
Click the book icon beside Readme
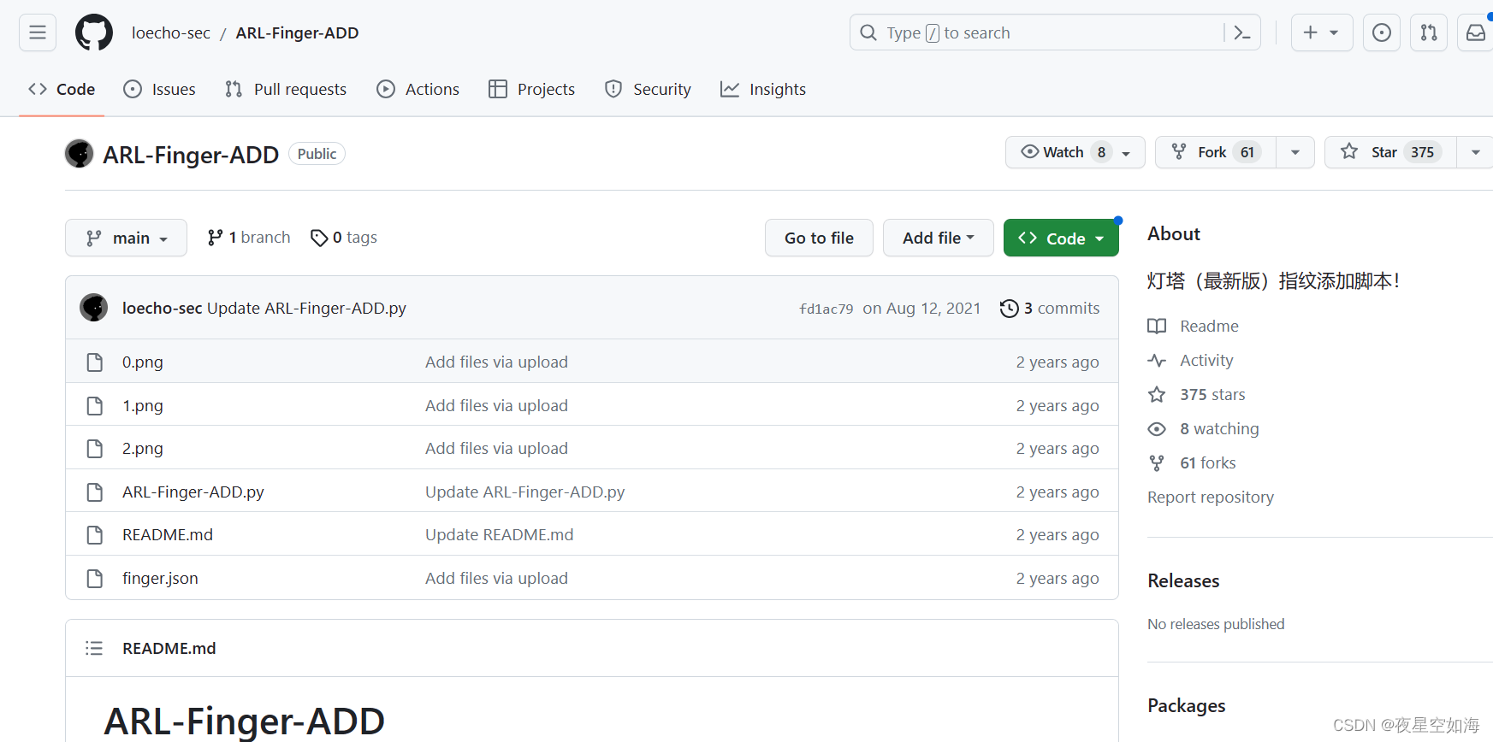pos(1157,326)
